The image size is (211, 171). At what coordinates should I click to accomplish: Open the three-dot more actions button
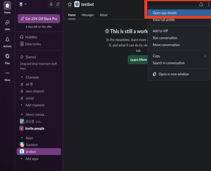tap(208, 4)
